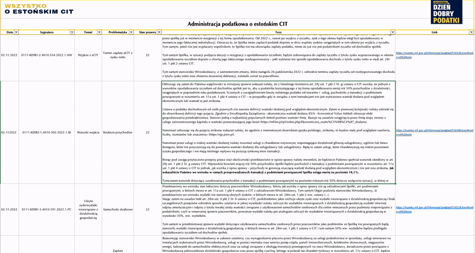
Task: Select the 'Samochody służbowe' cell
Action: click(x=118, y=209)
